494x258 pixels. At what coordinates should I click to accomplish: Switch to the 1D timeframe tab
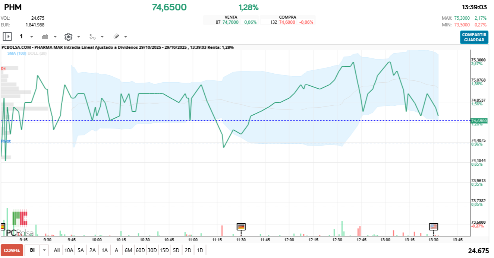200,250
